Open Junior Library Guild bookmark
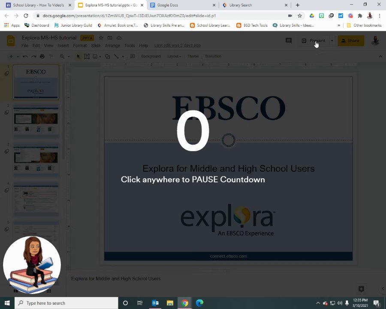The image size is (386, 309). click(73, 25)
